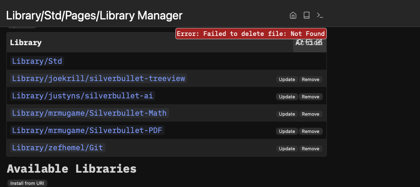Viewport: 420px width, 187px height.
Task: Update the silverbullet-treeview library
Action: [287, 79]
